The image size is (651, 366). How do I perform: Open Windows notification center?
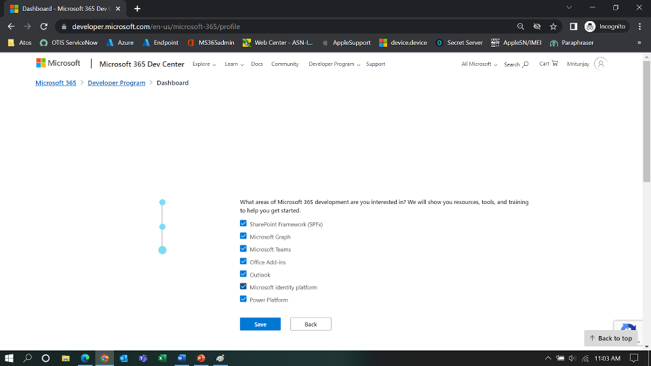(634, 358)
